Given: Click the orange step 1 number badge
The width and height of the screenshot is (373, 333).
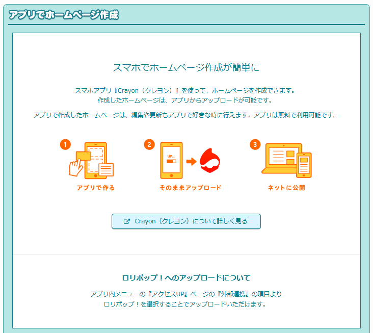Looking at the screenshot, I should pos(65,144).
